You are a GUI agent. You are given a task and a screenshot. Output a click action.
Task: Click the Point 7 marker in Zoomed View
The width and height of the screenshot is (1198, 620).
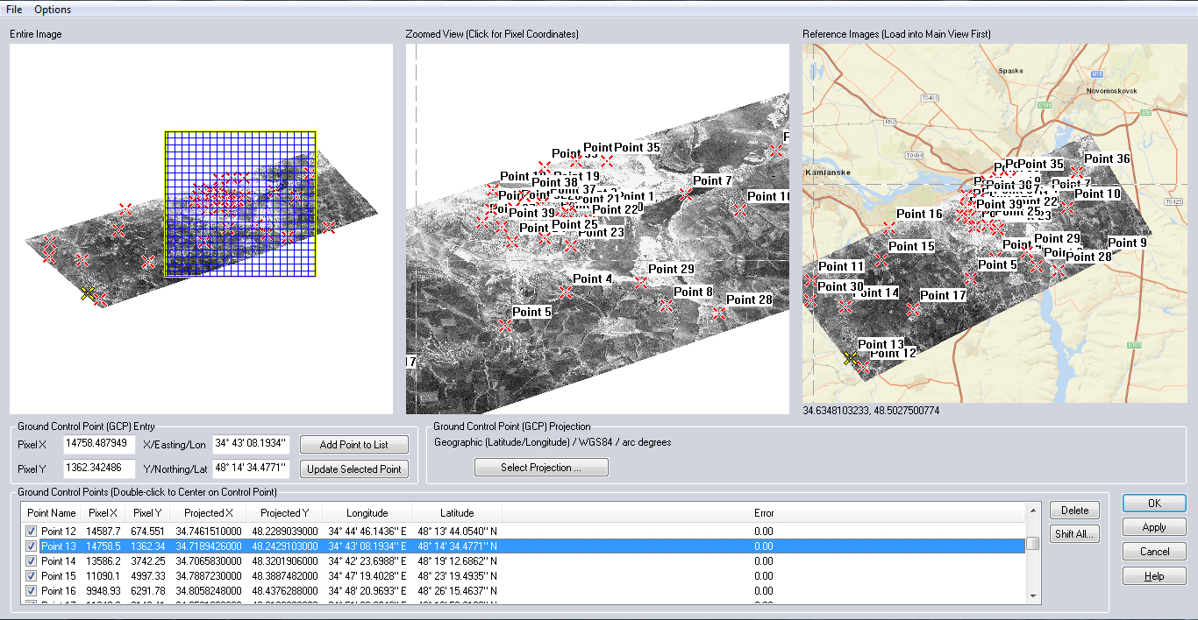pos(686,194)
